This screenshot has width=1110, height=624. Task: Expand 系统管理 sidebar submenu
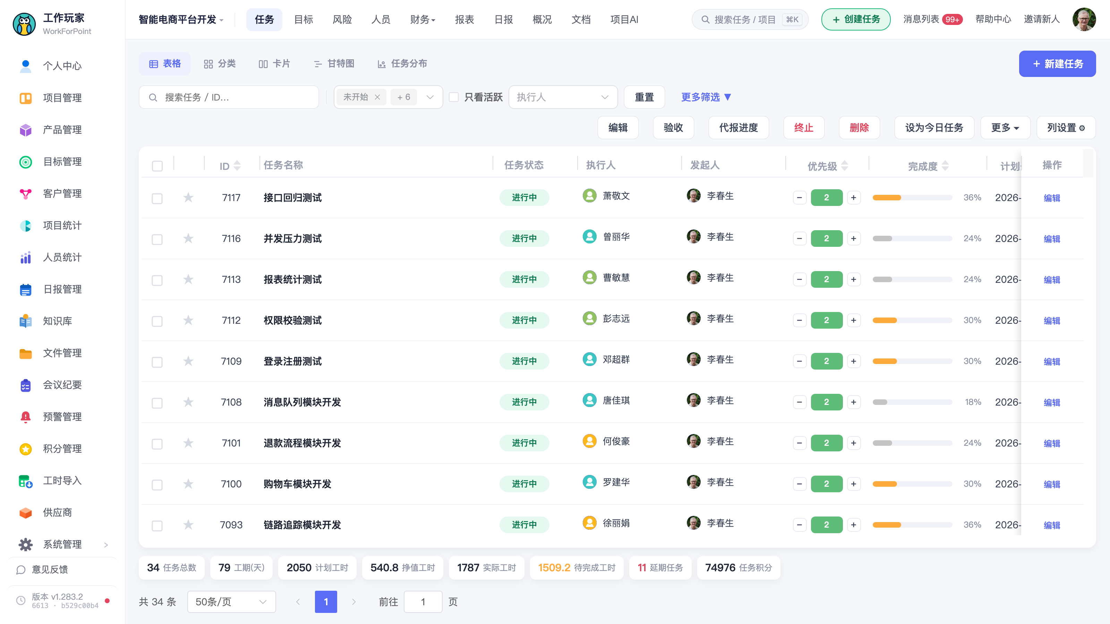tap(106, 545)
